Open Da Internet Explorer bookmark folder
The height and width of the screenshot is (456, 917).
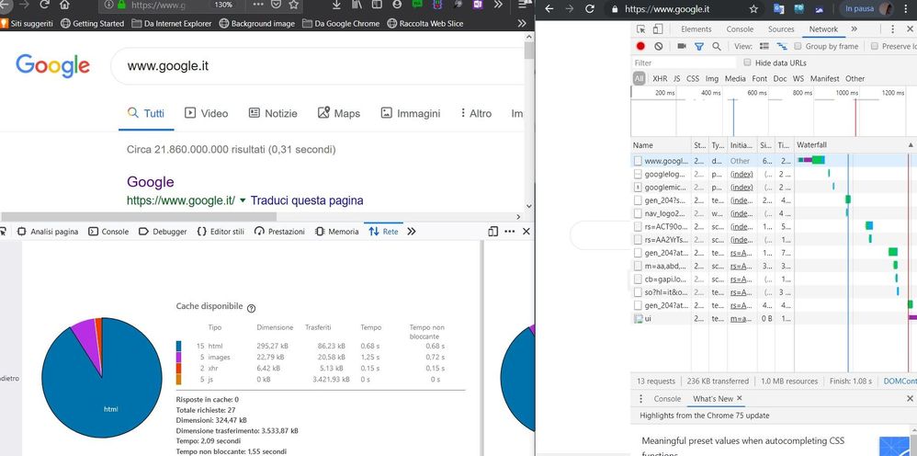(x=171, y=23)
